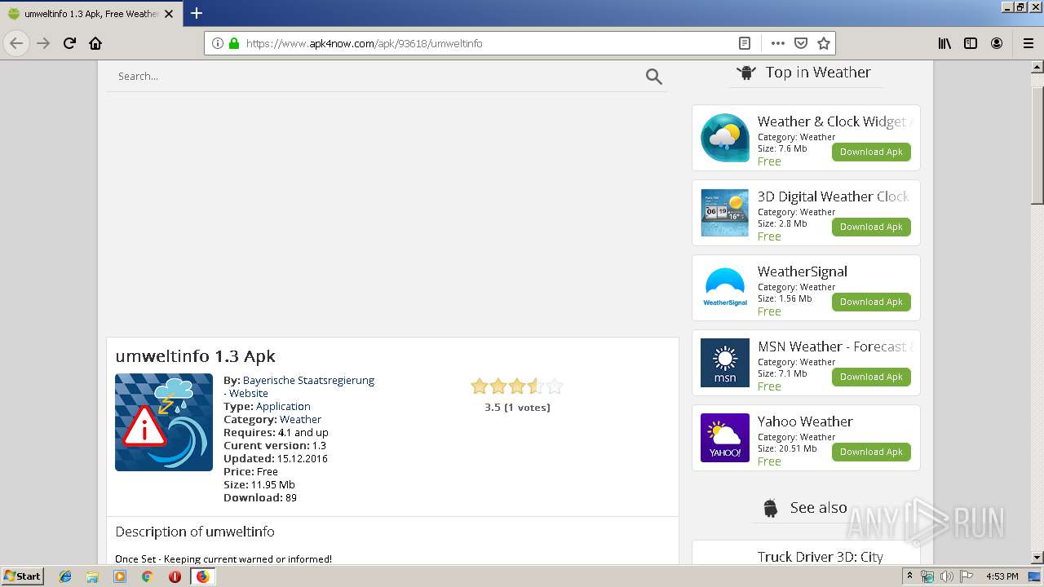This screenshot has width=1044, height=587.
Task: Open 3D Digital Weather Clock title
Action: 833,196
